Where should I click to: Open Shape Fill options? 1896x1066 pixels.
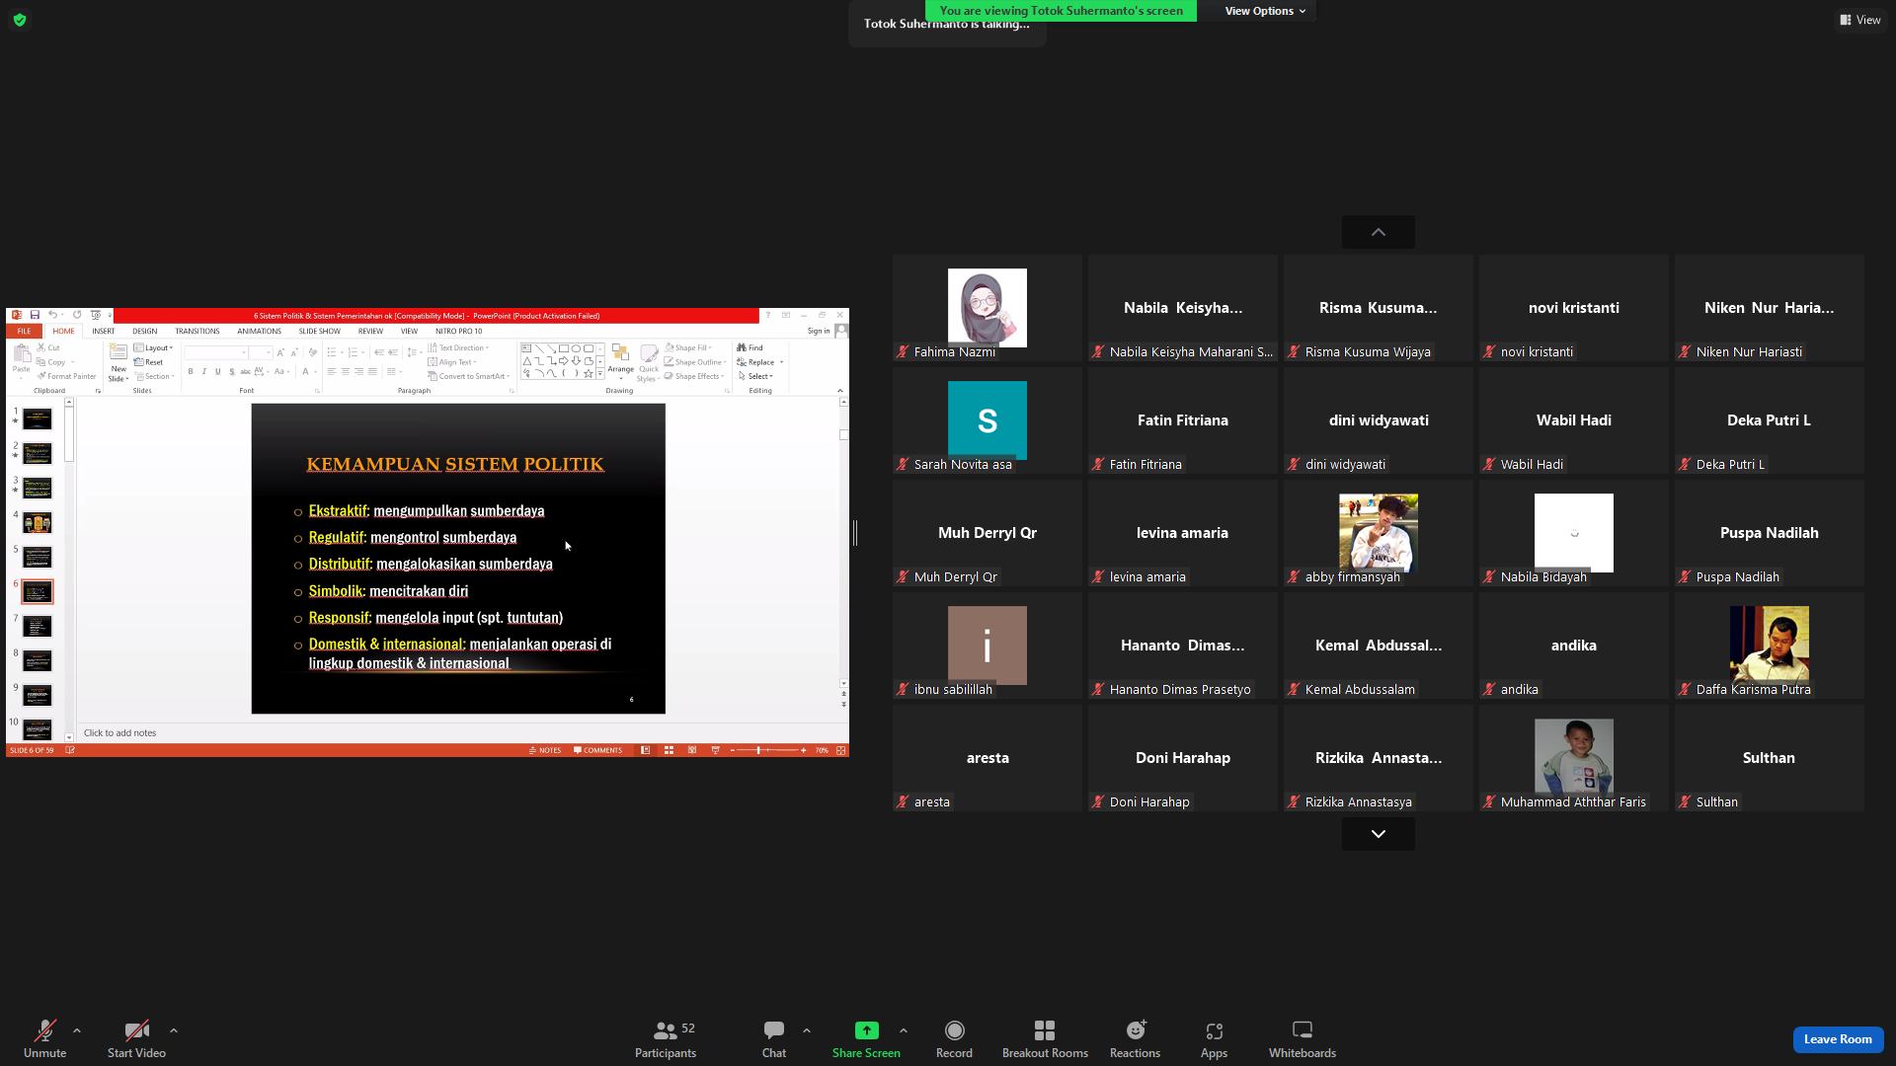click(689, 347)
